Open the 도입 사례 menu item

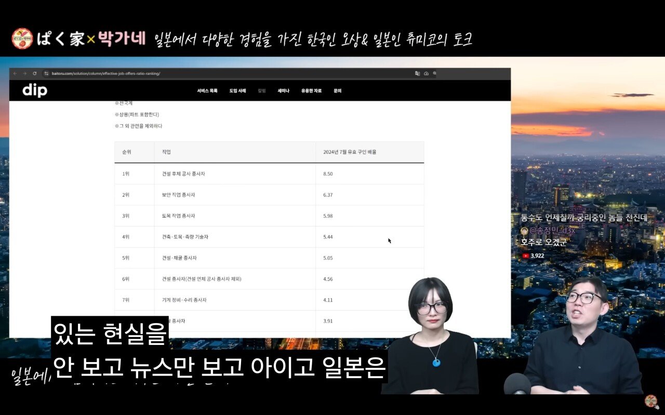(237, 91)
